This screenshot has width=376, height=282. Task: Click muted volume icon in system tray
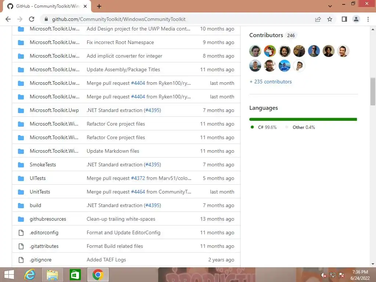pos(323,275)
